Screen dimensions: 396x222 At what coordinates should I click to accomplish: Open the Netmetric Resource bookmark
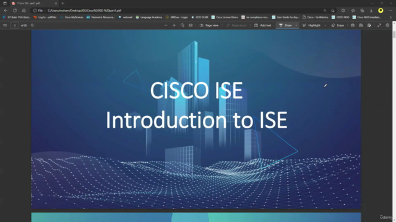(x=100, y=17)
